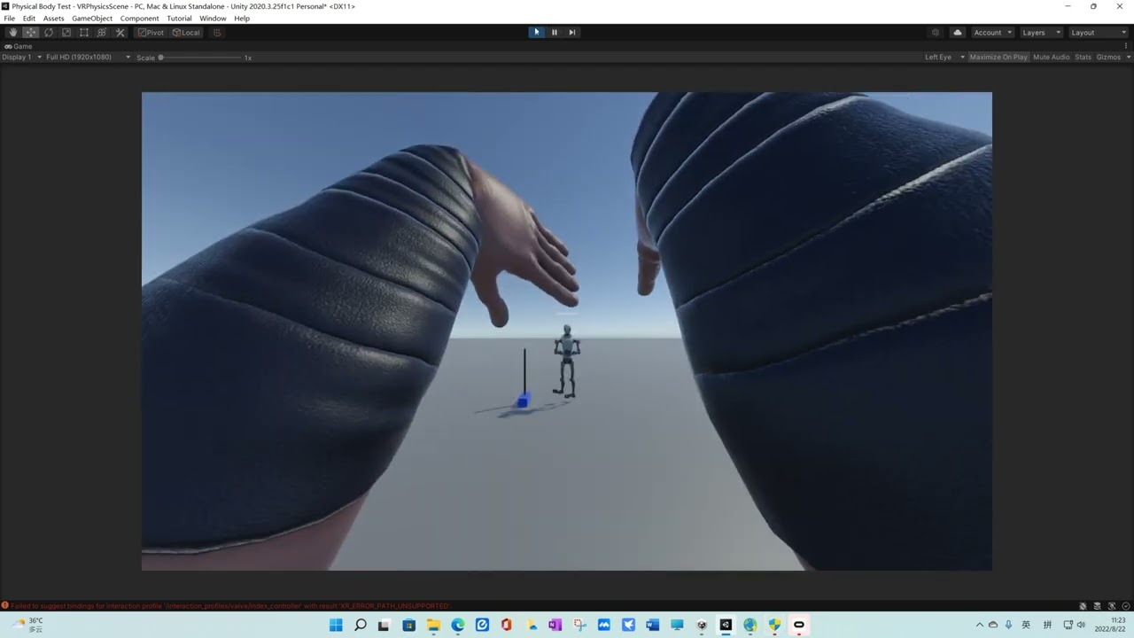
Task: Open Windows taskbar Search
Action: [361, 625]
